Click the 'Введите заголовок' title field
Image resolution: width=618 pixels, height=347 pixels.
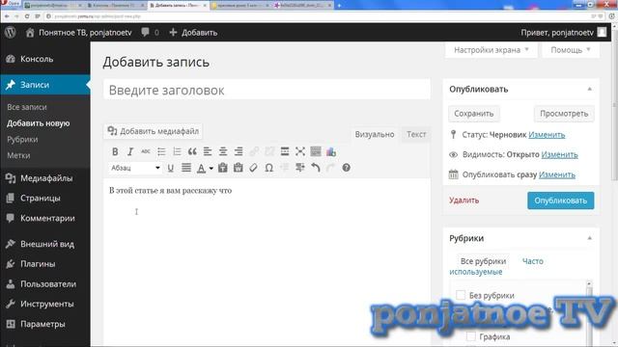coord(267,90)
